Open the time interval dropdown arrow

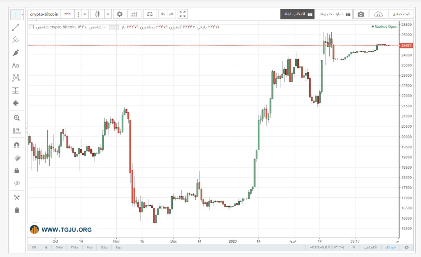click(x=85, y=14)
